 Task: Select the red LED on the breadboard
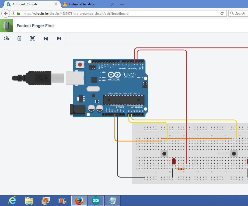coord(174,161)
